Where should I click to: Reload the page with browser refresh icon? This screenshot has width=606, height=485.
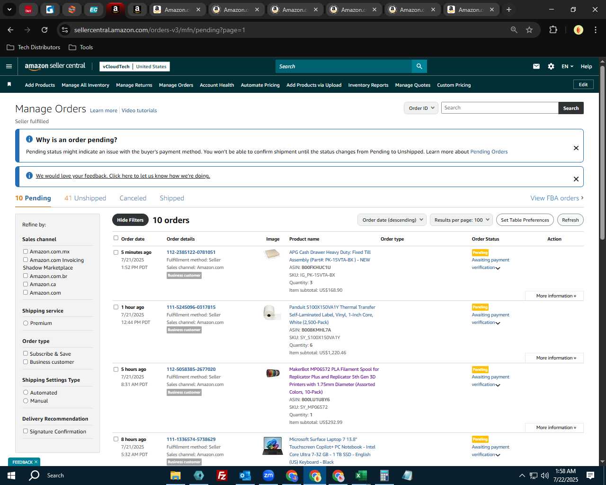(45, 30)
